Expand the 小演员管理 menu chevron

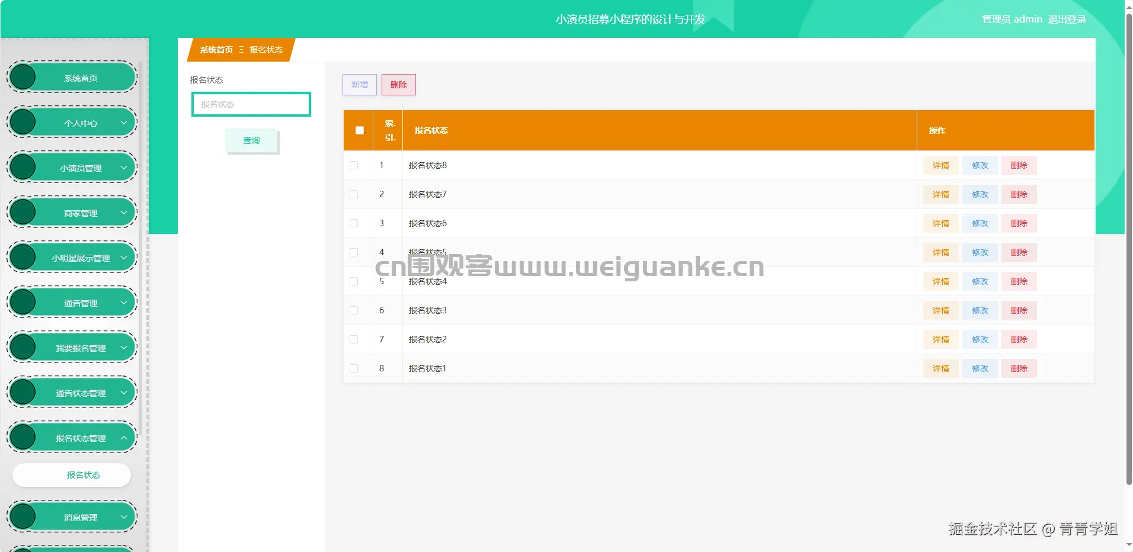click(x=124, y=168)
